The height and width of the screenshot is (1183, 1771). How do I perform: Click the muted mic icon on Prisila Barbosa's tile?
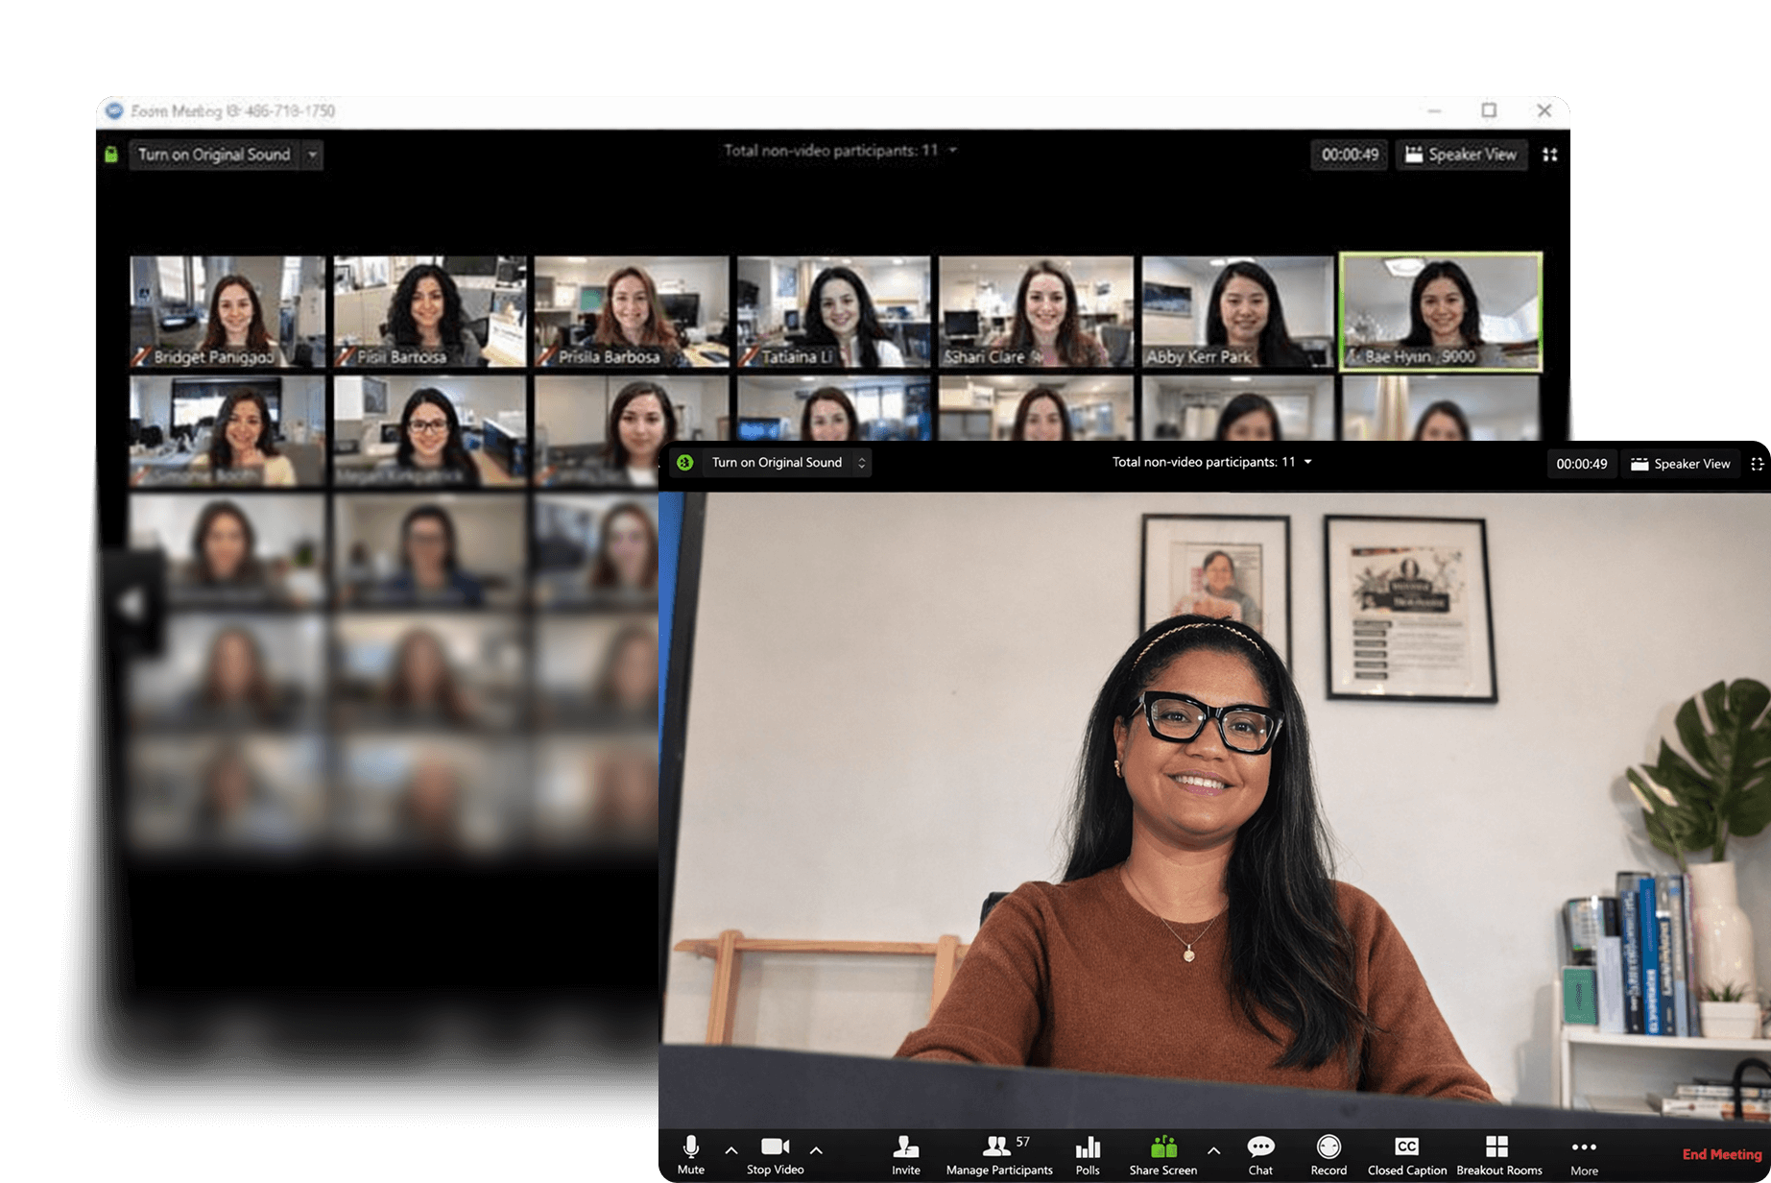click(546, 357)
